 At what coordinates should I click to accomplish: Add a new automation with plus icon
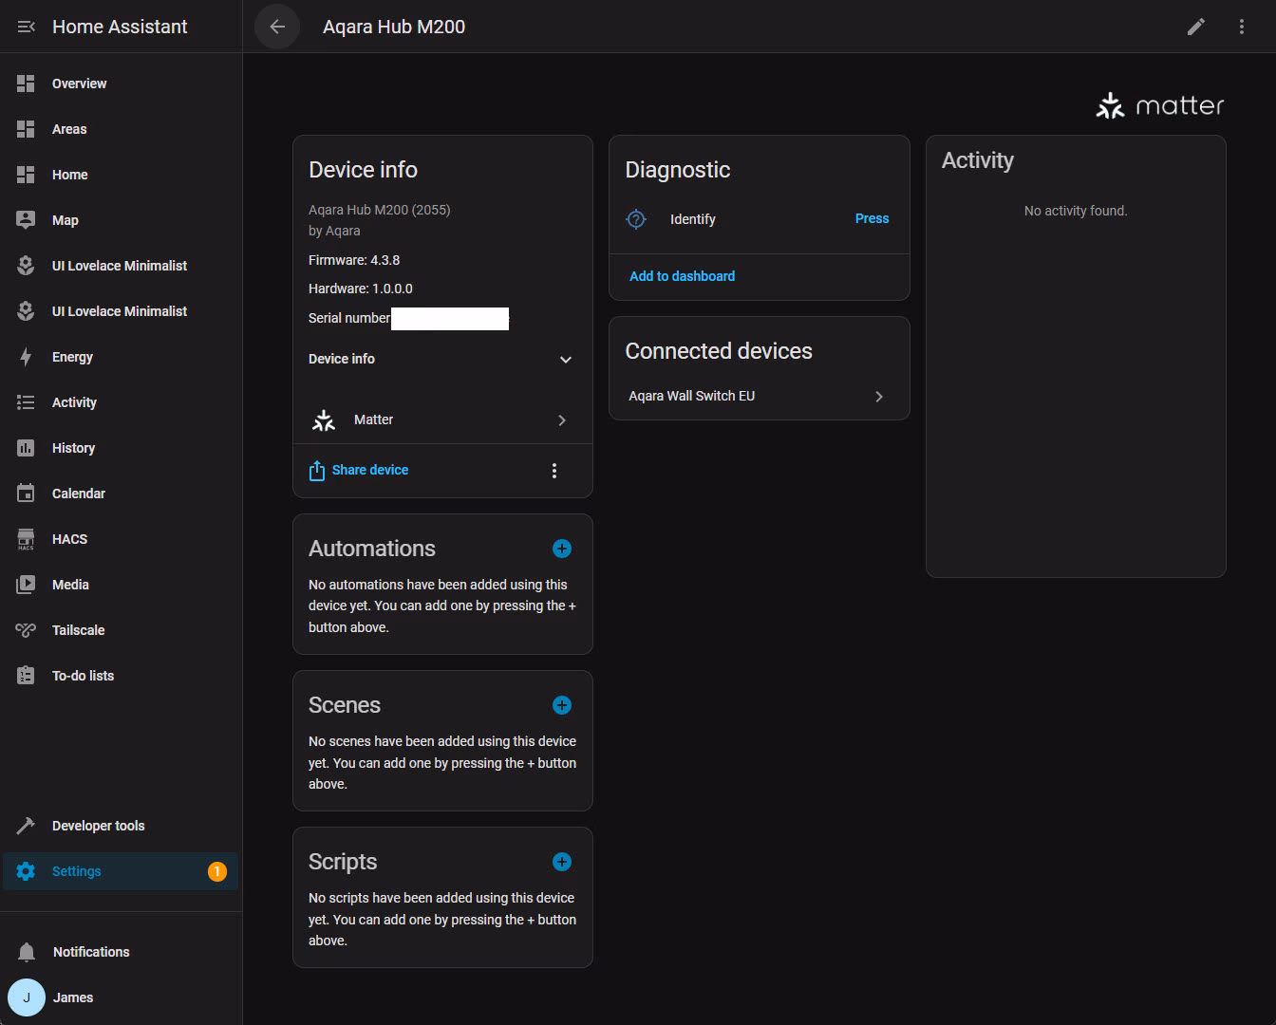click(x=562, y=549)
